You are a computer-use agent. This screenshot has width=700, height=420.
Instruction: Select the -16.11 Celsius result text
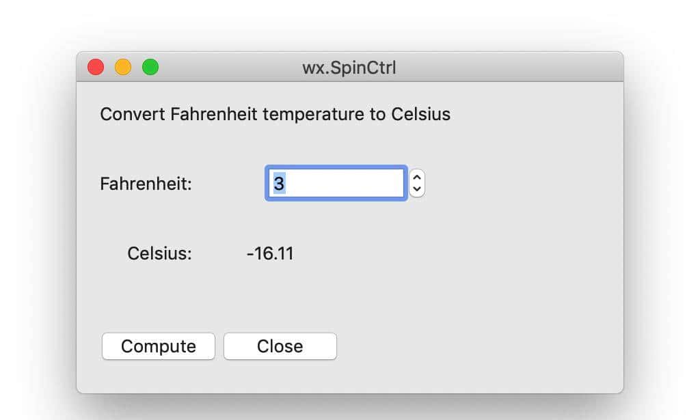click(270, 253)
